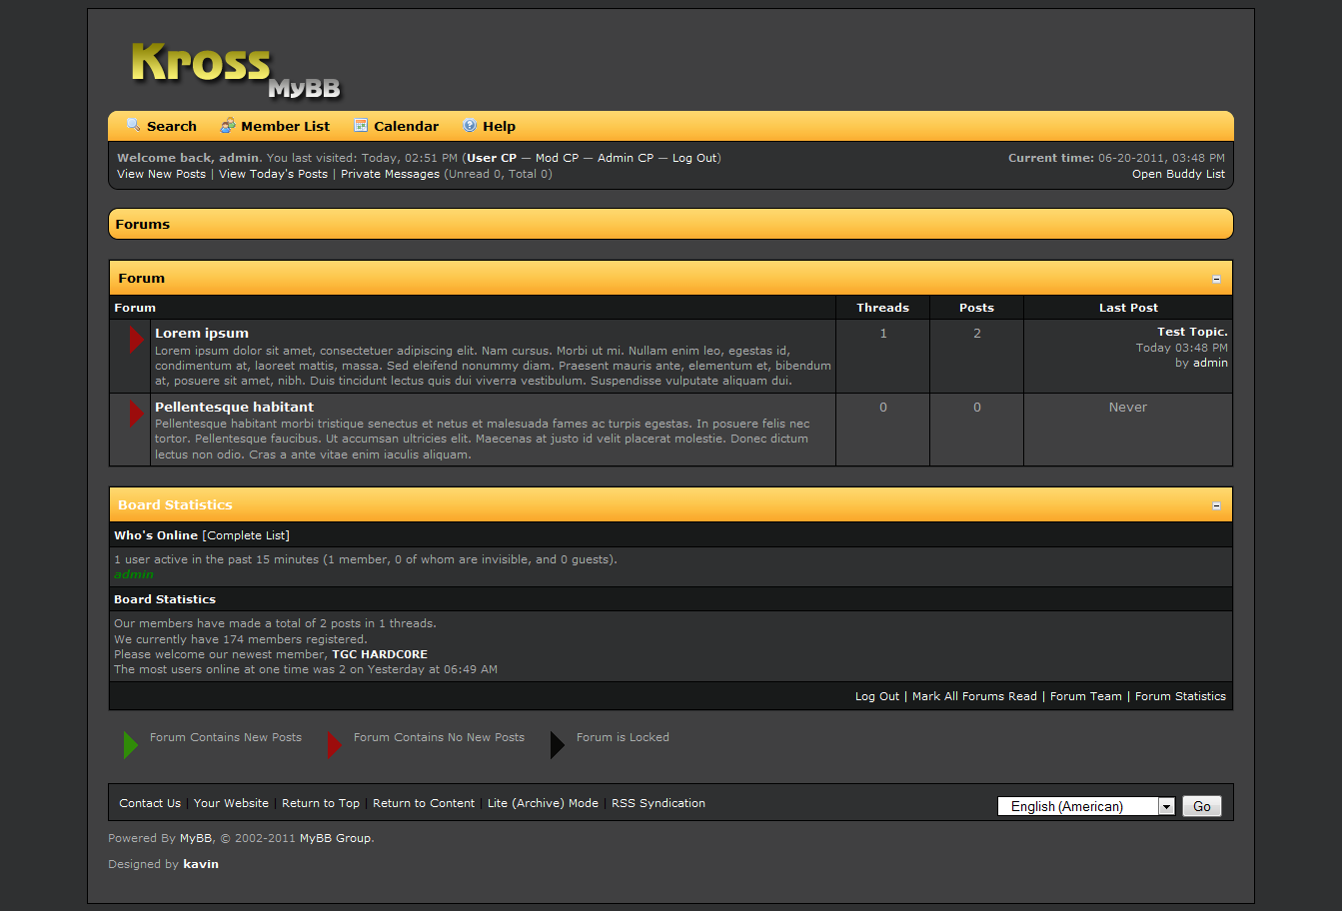The height and width of the screenshot is (911, 1342).
Task: Click the Help question mark icon
Action: (470, 126)
